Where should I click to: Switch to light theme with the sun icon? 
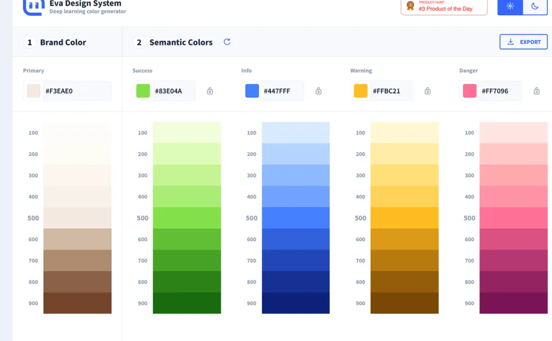(x=510, y=7)
